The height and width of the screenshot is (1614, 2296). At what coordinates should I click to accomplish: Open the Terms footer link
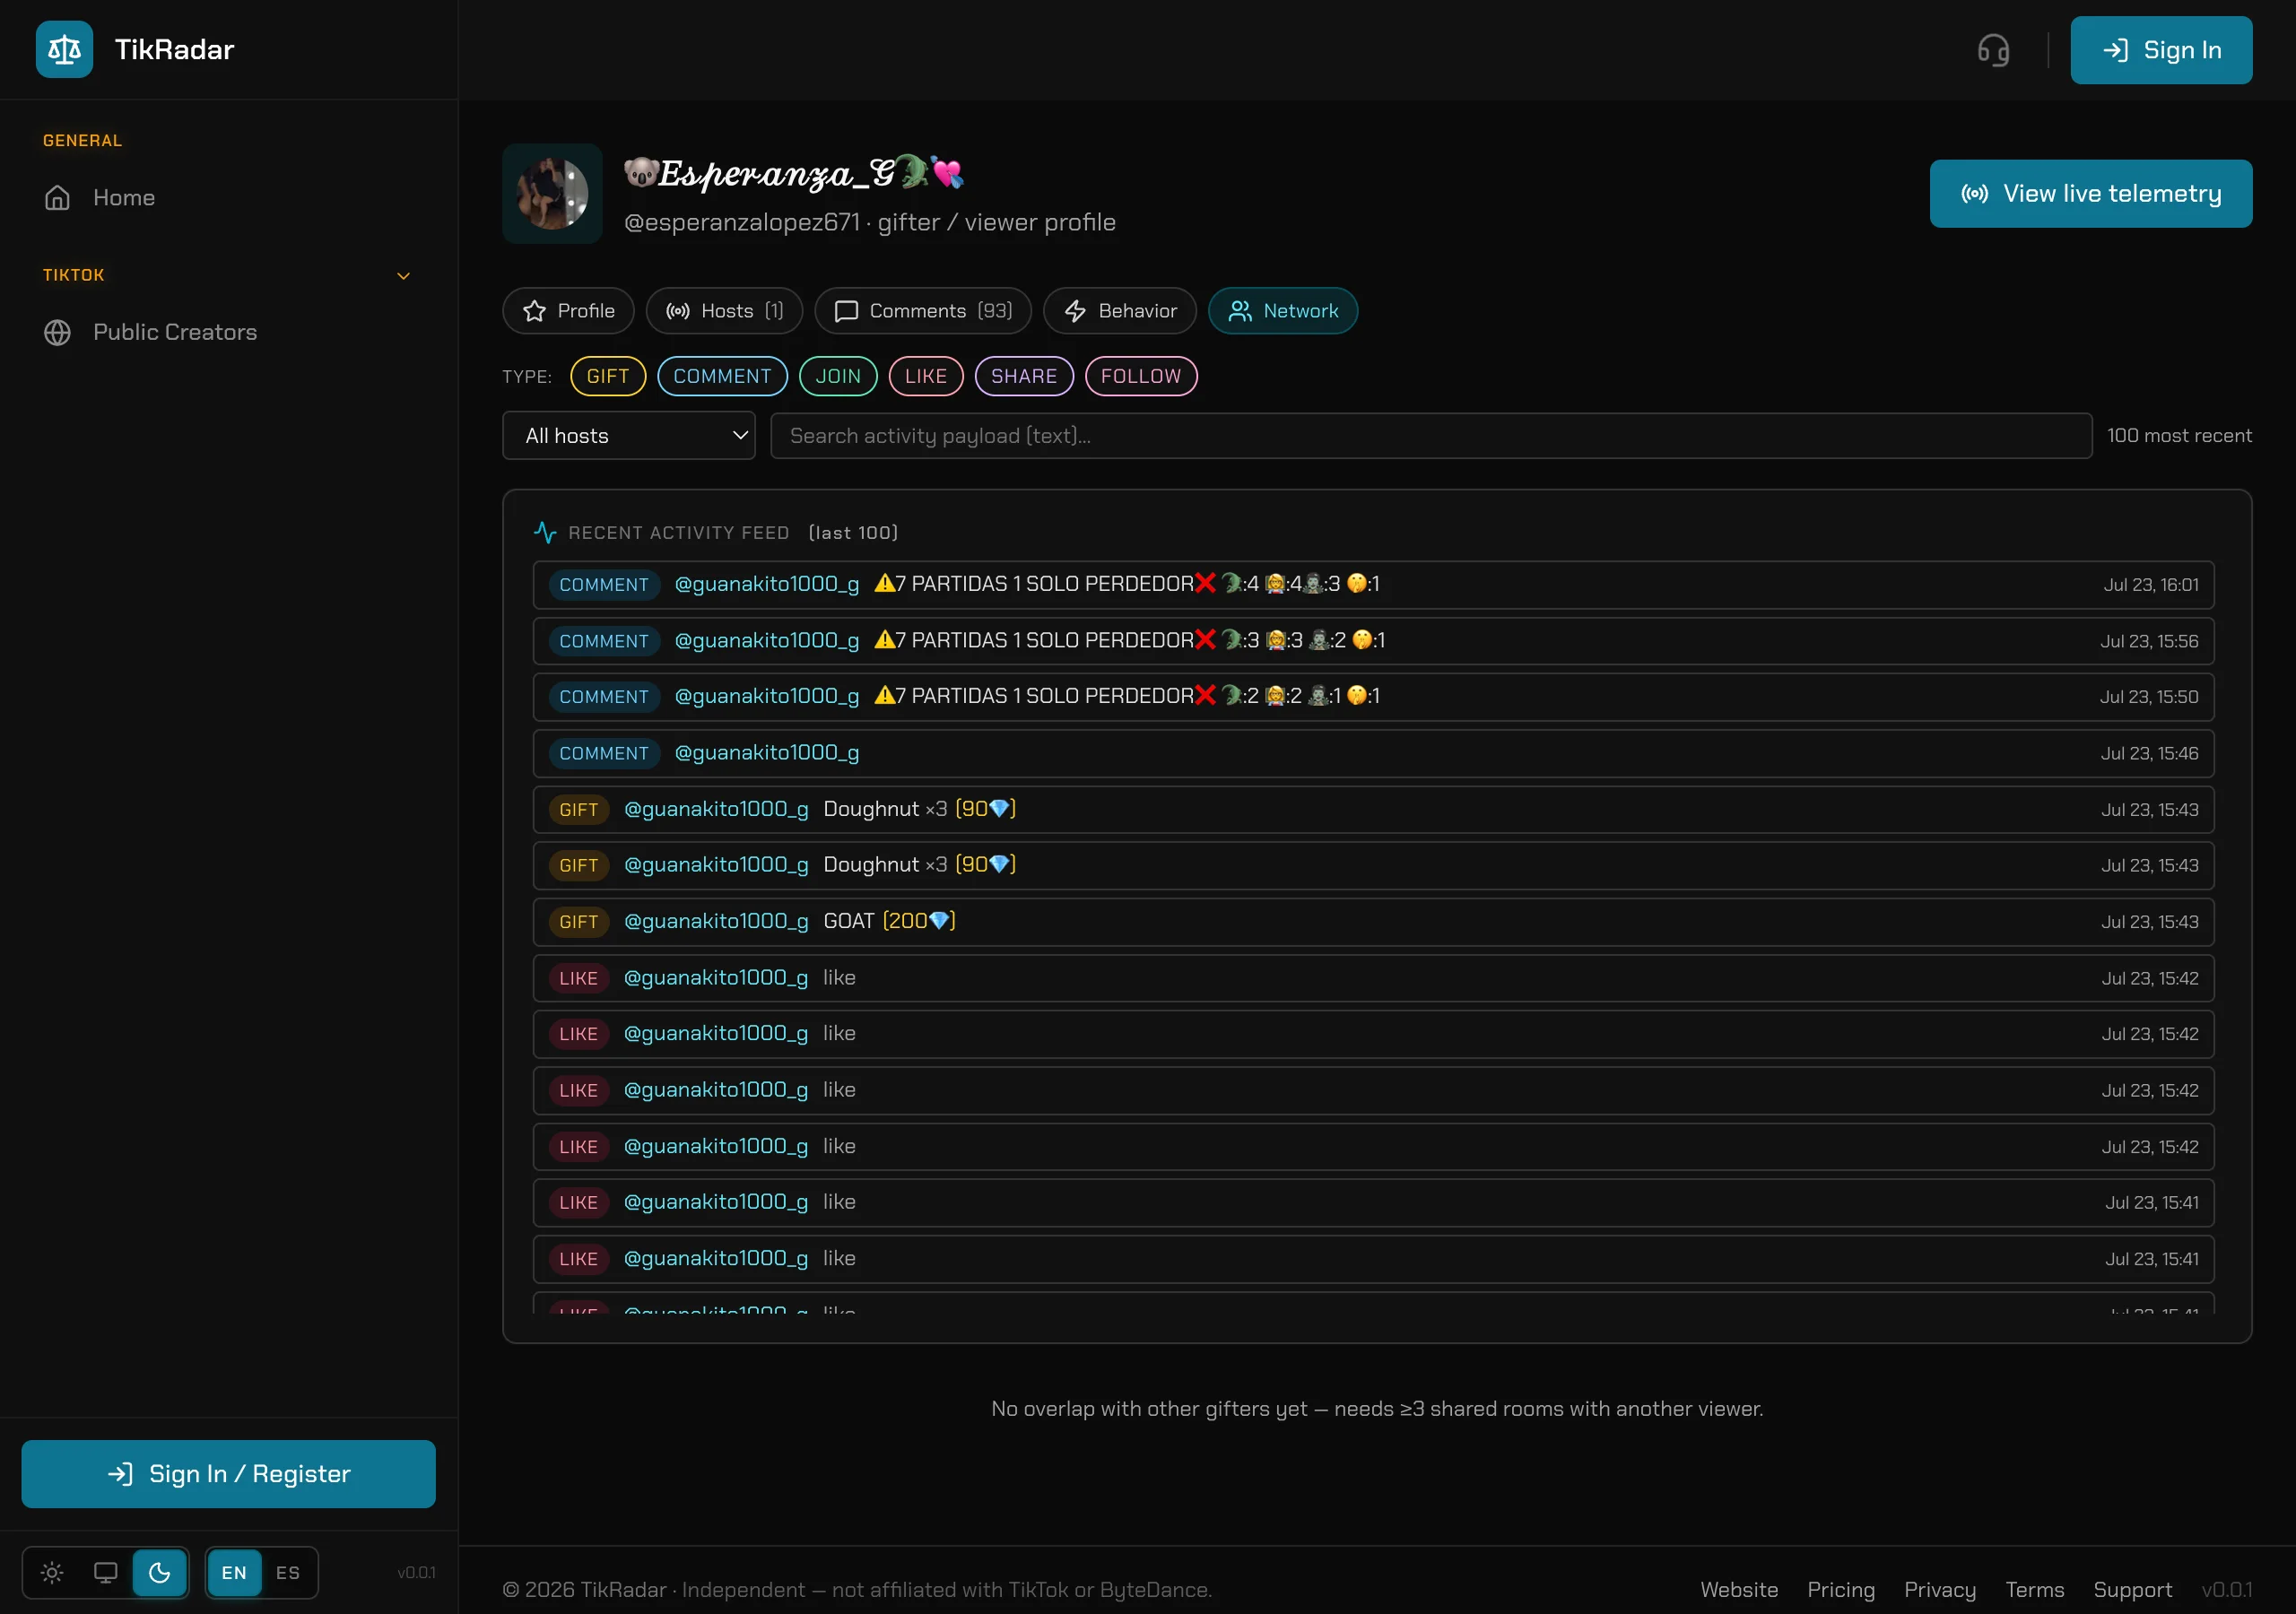[2034, 1589]
